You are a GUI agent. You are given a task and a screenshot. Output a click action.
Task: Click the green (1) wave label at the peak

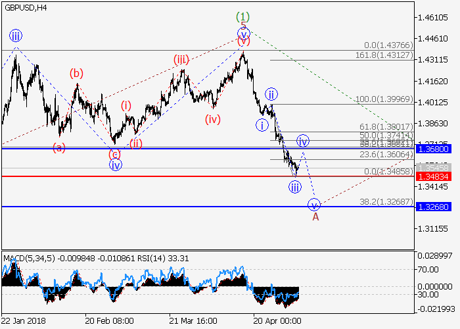coord(244,16)
